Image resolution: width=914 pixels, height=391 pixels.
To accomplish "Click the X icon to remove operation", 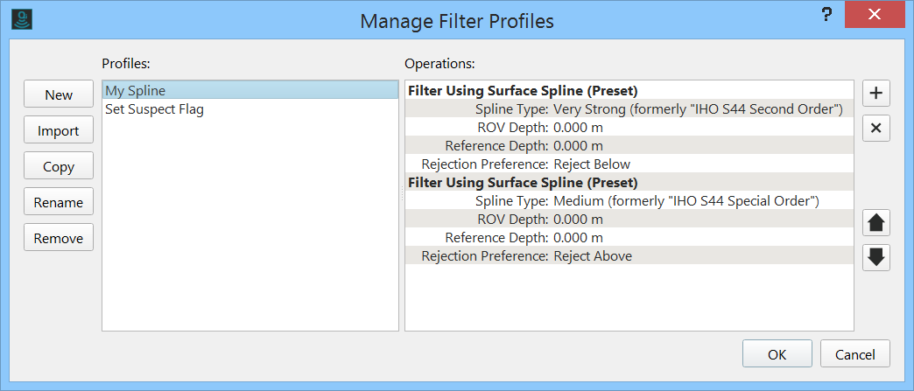I will [x=876, y=129].
